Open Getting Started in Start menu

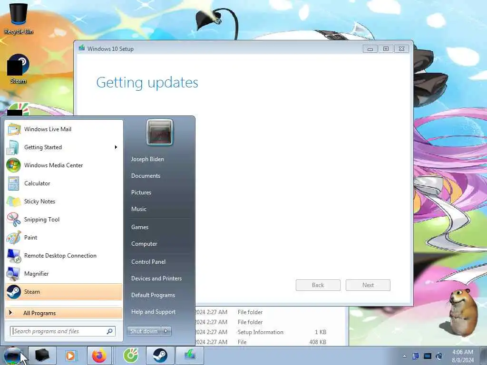click(64, 147)
